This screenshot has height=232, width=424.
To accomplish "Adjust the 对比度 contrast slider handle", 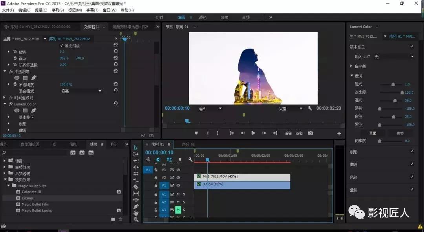I will point(402,93).
